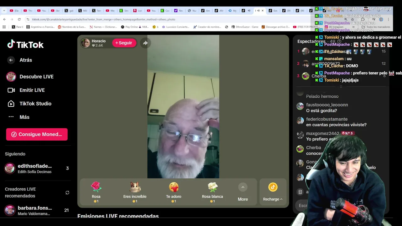This screenshot has width=402, height=226.
Task: Click the Atrás label
Action: (26, 60)
